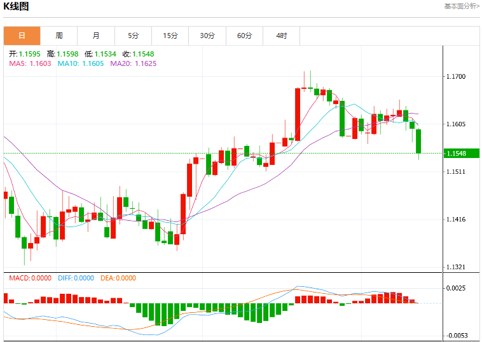Click the green 1.1548 current price tag
482x342 pixels.
[x=462, y=153]
